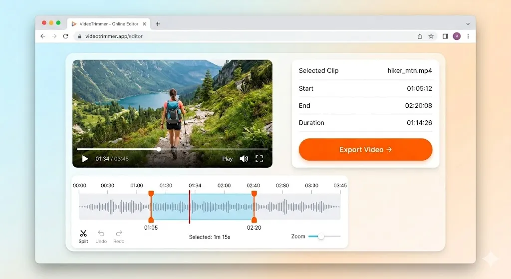Open a new browser tab

pyautogui.click(x=157, y=24)
